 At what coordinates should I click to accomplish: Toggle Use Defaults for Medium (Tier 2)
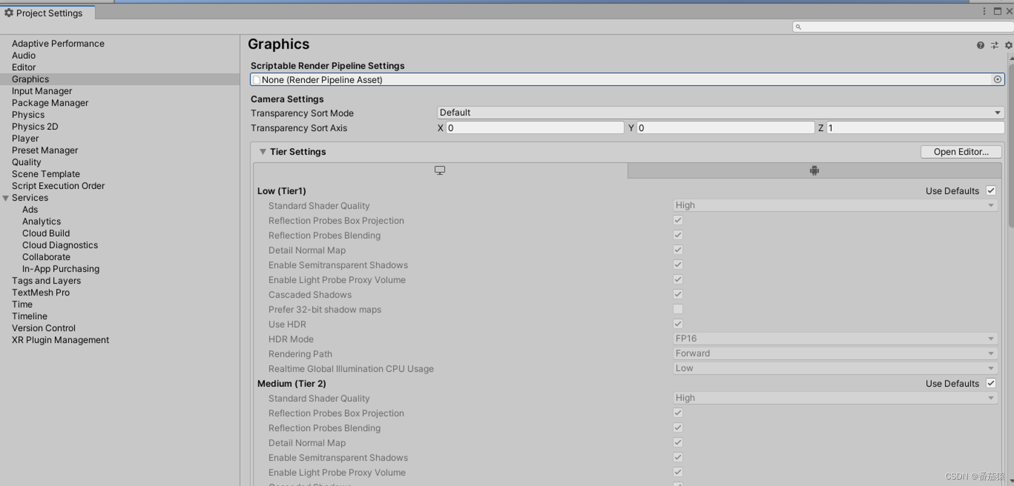pos(991,383)
